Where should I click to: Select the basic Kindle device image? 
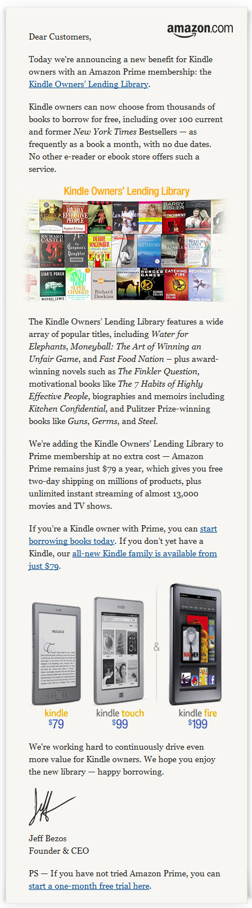tap(56, 654)
